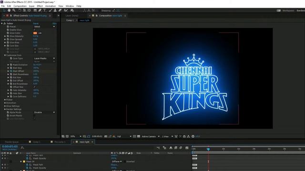
Task: Toggle the Inverted checkbox for Mask 24
Action: click(x=125, y=161)
